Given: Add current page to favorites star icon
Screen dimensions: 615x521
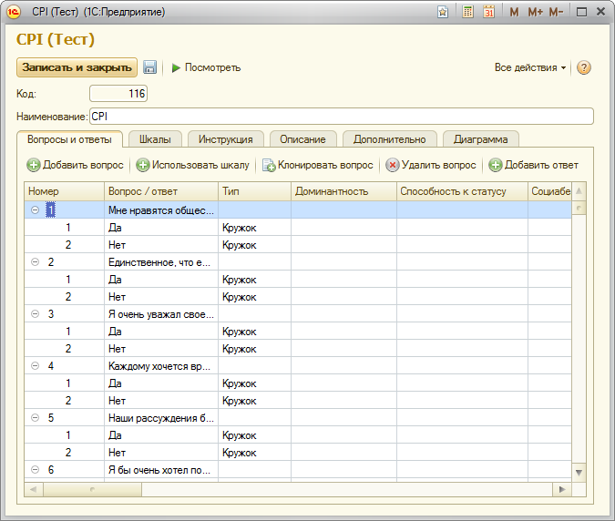Looking at the screenshot, I should point(443,12).
